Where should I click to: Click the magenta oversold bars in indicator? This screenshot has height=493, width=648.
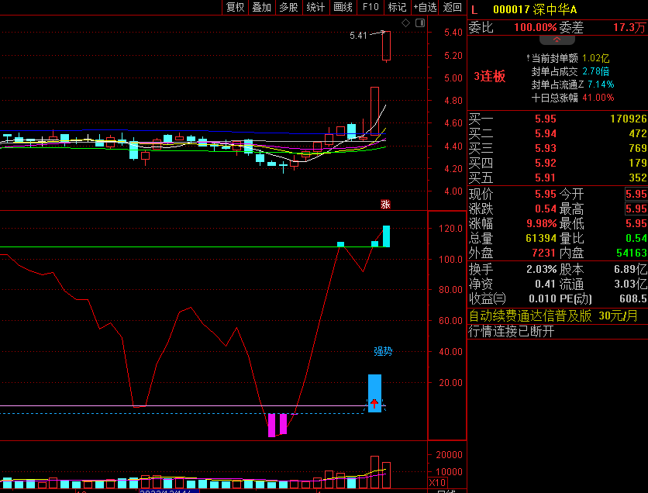277,425
